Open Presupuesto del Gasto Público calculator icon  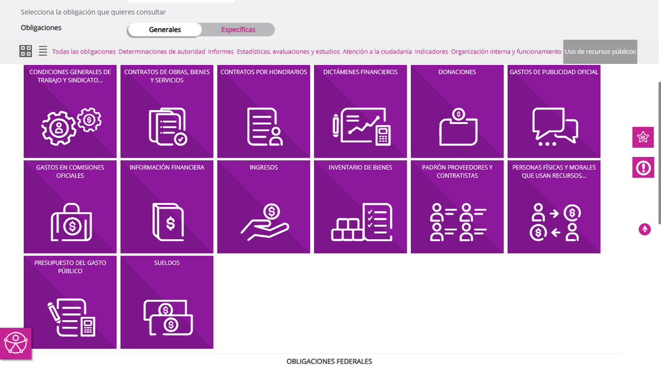click(72, 318)
